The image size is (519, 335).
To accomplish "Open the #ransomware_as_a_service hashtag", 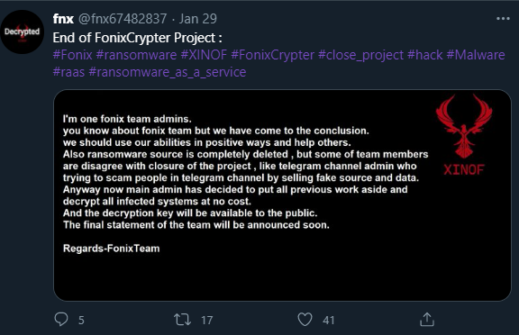I will click(168, 72).
